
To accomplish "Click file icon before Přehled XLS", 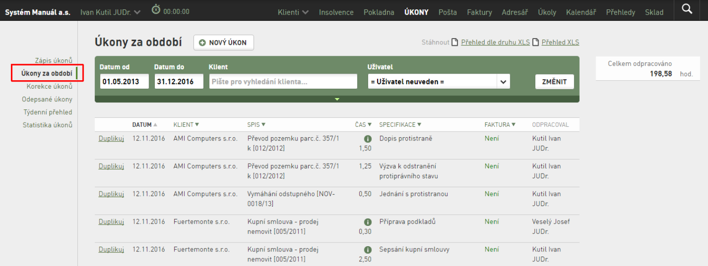I will coord(536,42).
